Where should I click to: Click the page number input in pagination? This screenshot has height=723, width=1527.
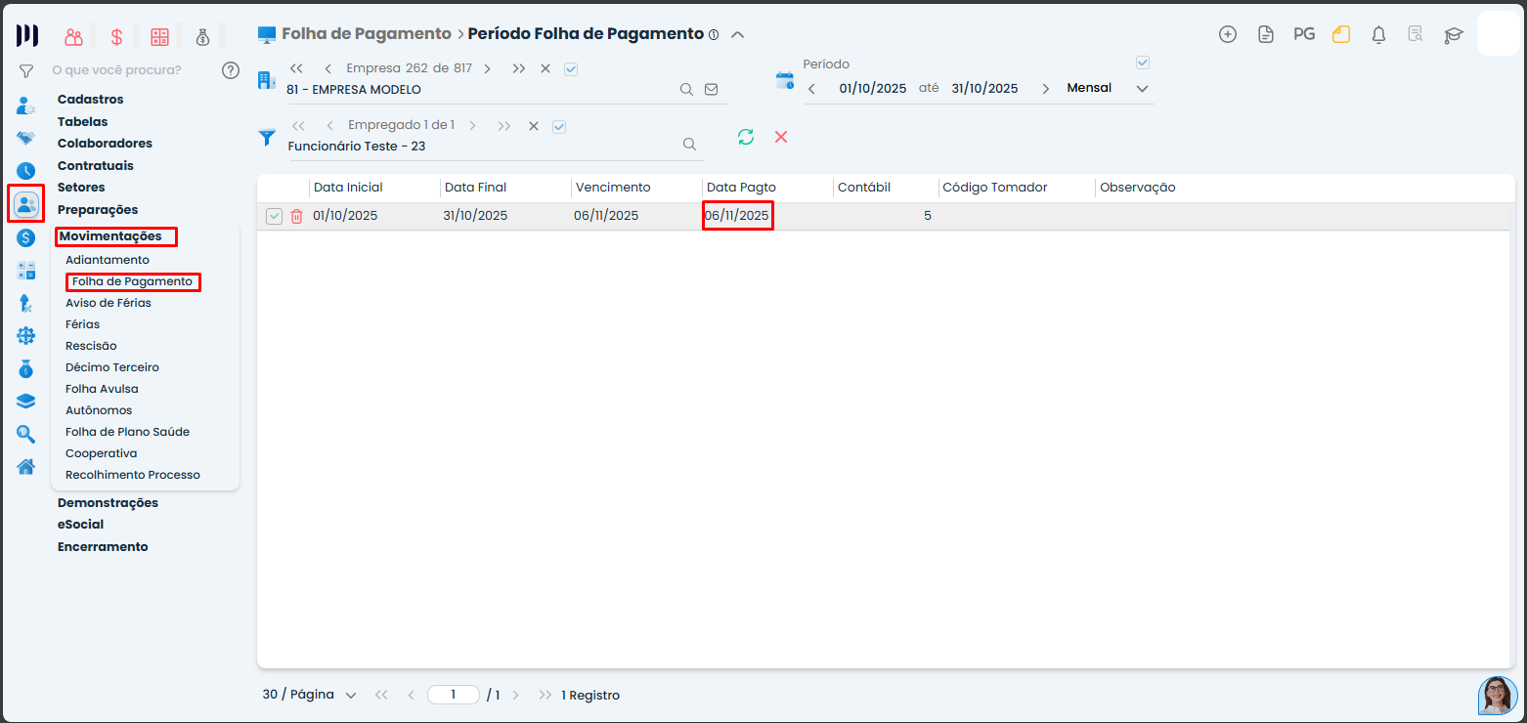(454, 695)
